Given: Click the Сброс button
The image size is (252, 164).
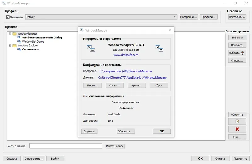Looking at the screenshot, I should 159,85.
